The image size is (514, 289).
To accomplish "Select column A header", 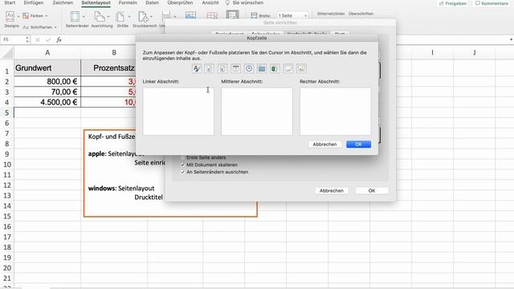I will coord(47,52).
